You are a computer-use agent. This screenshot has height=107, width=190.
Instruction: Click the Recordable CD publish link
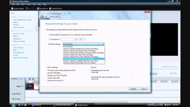tap(18, 53)
